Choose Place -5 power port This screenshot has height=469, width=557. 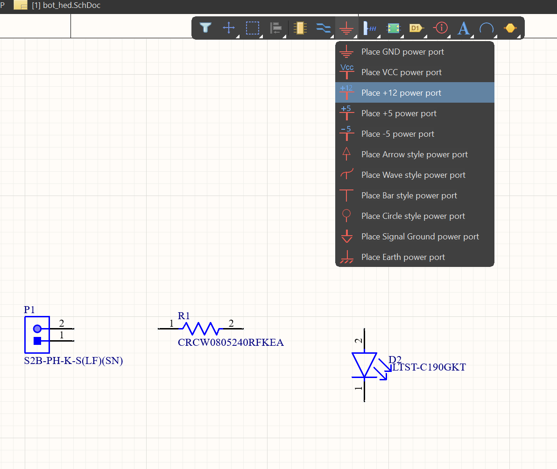(x=415, y=134)
